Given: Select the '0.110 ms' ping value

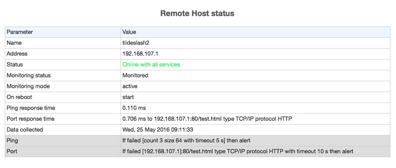Looking at the screenshot, I should 134,108.
